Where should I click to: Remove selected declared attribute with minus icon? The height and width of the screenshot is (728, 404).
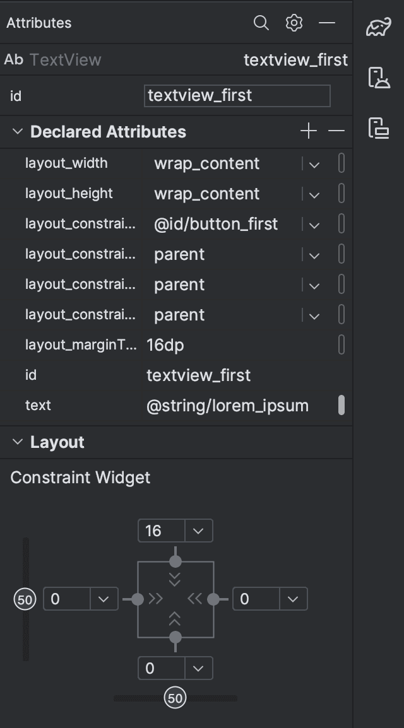pos(336,131)
